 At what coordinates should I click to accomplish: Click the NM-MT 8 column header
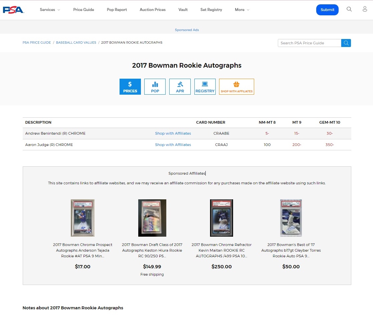(267, 122)
